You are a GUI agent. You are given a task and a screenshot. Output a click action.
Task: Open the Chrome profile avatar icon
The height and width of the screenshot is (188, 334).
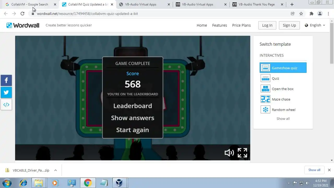click(320, 14)
